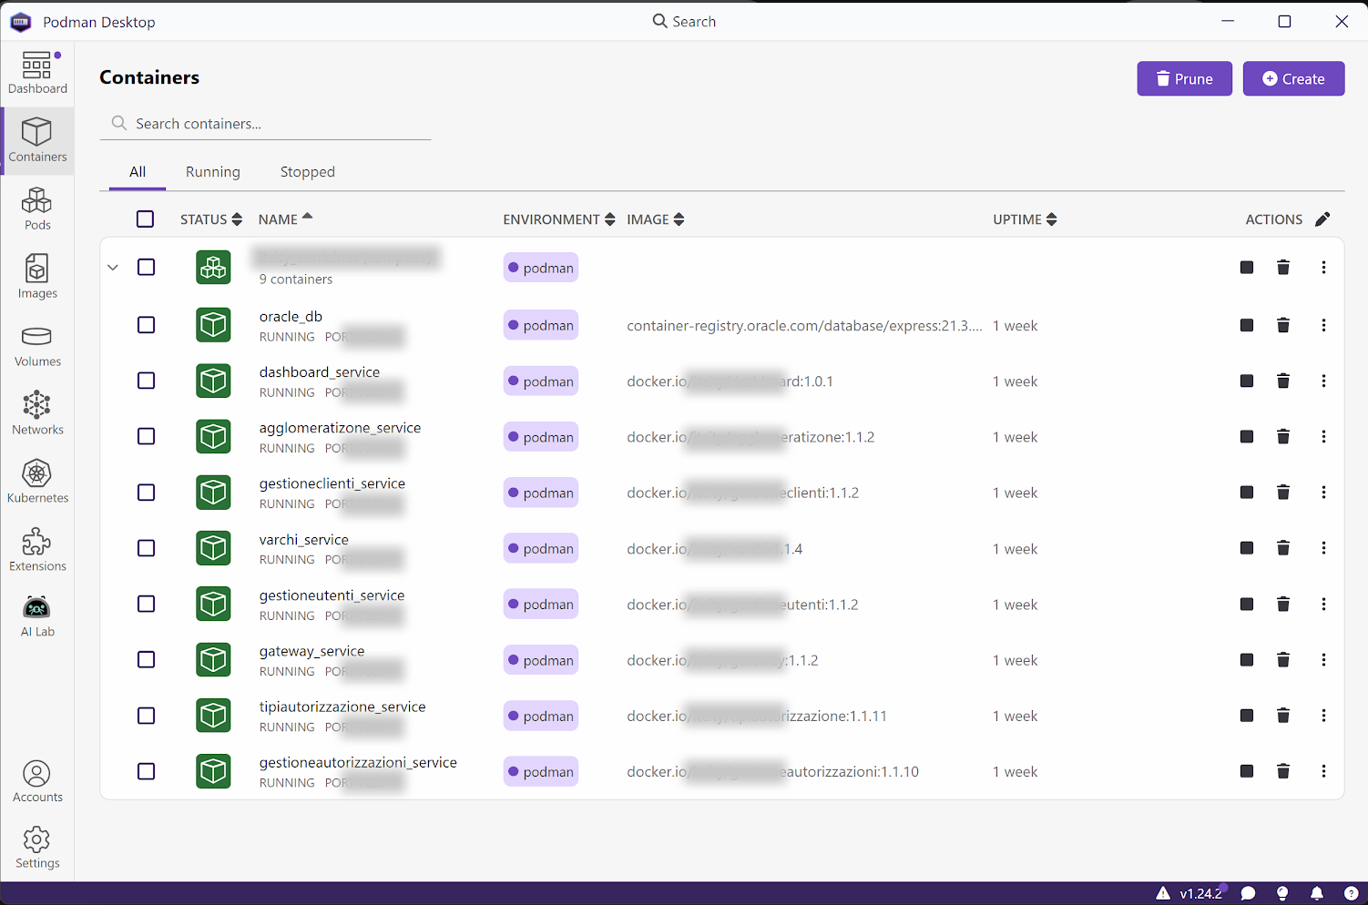Open the Kubernetes section
Viewport: 1368px width, 905px height.
point(37,483)
